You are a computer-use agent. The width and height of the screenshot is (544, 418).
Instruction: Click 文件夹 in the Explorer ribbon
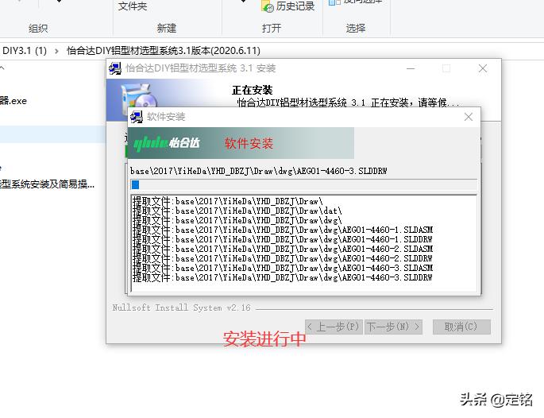132,6
